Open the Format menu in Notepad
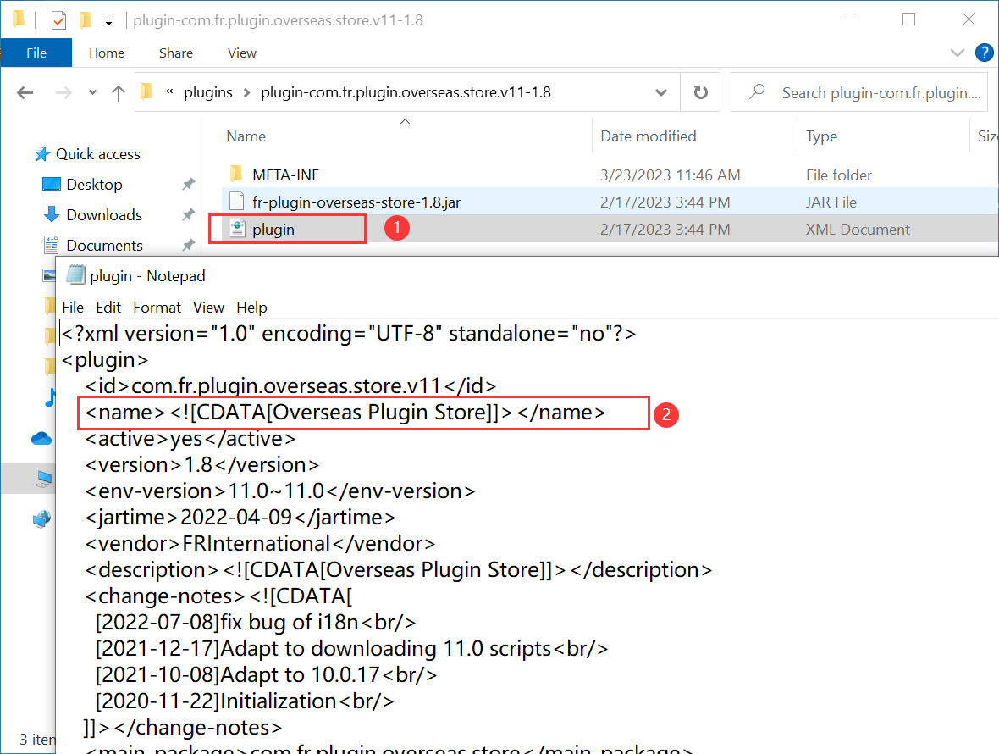The width and height of the screenshot is (999, 754). [157, 308]
